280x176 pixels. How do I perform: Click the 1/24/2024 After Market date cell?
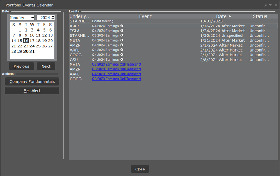222,31
